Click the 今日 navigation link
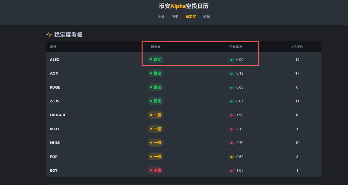 point(161,17)
